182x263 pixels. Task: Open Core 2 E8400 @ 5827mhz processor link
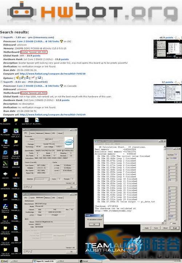coord(38,86)
